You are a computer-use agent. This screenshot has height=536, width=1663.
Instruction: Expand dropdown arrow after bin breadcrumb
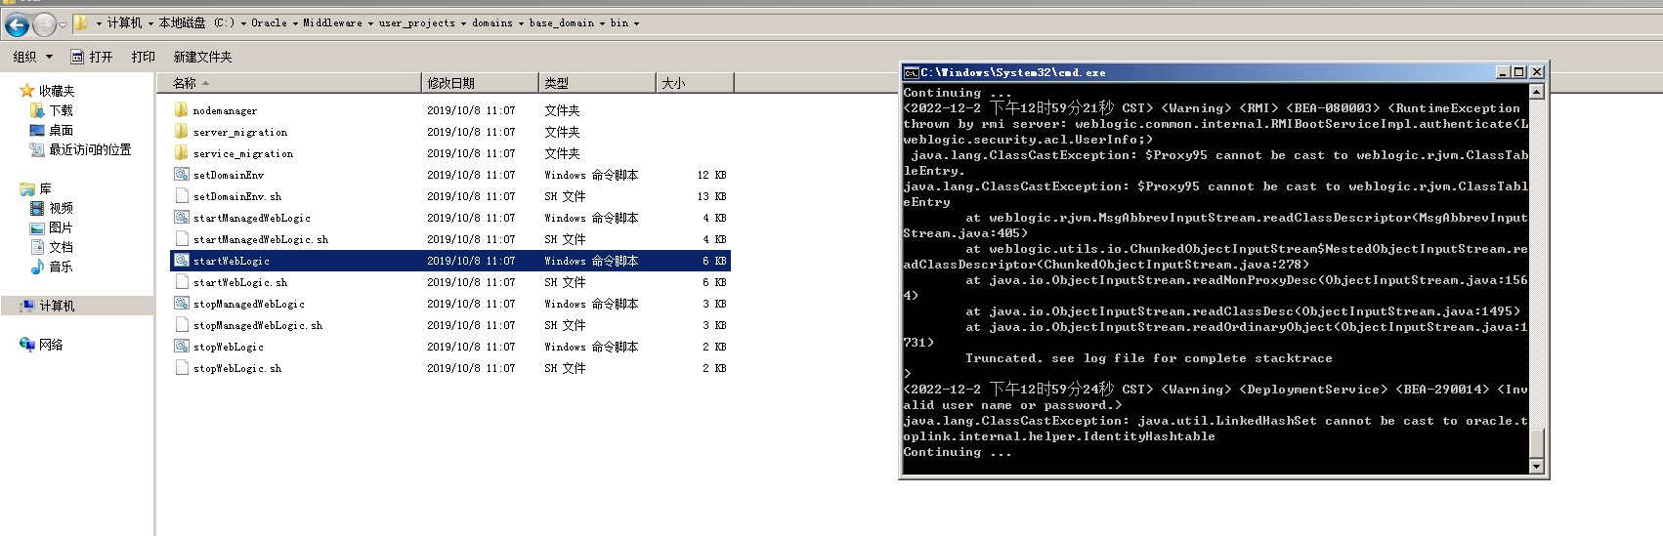(636, 23)
